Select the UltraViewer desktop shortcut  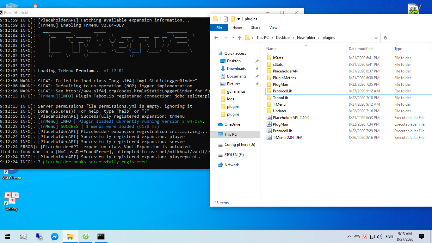[x=12, y=173]
